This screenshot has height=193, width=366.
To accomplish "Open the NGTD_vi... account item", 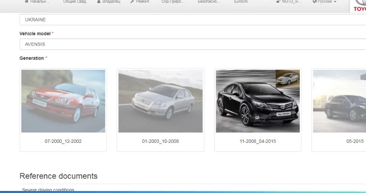I will (x=289, y=2).
